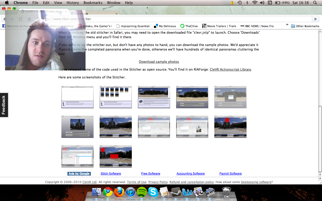Open the Other Bookmarks folder
Screen dimensions: 322x201
[305, 26]
